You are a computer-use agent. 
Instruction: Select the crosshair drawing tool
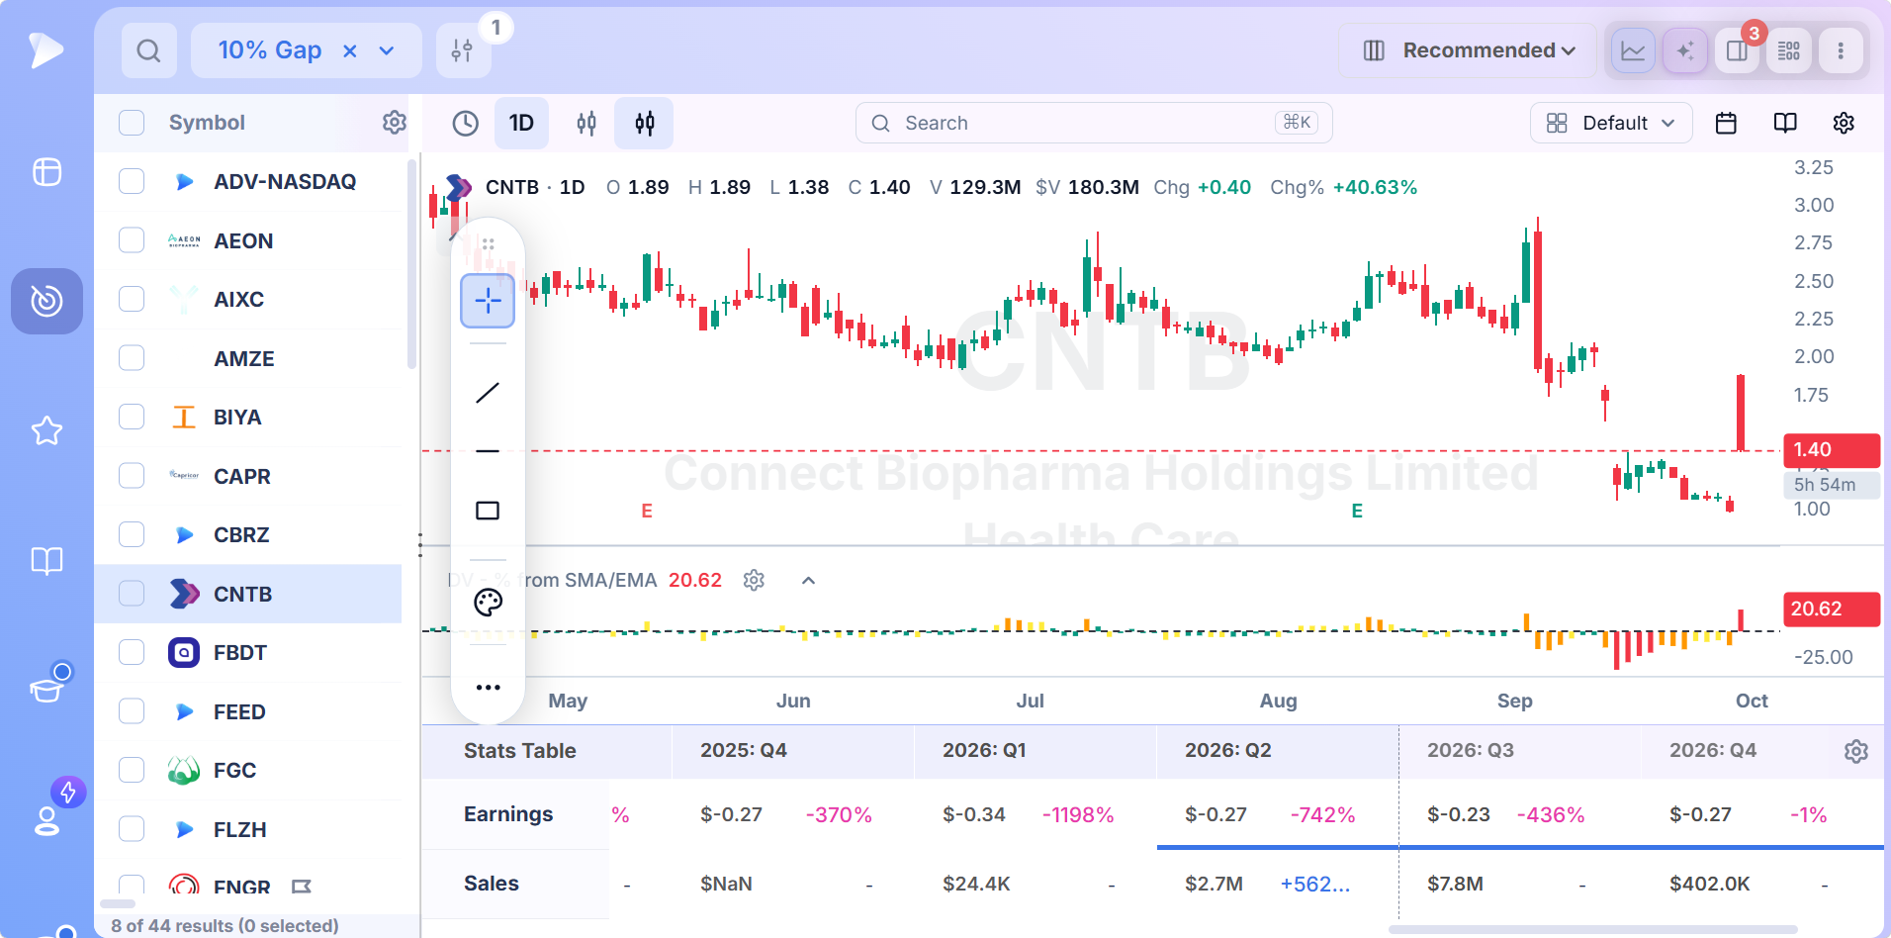(488, 301)
